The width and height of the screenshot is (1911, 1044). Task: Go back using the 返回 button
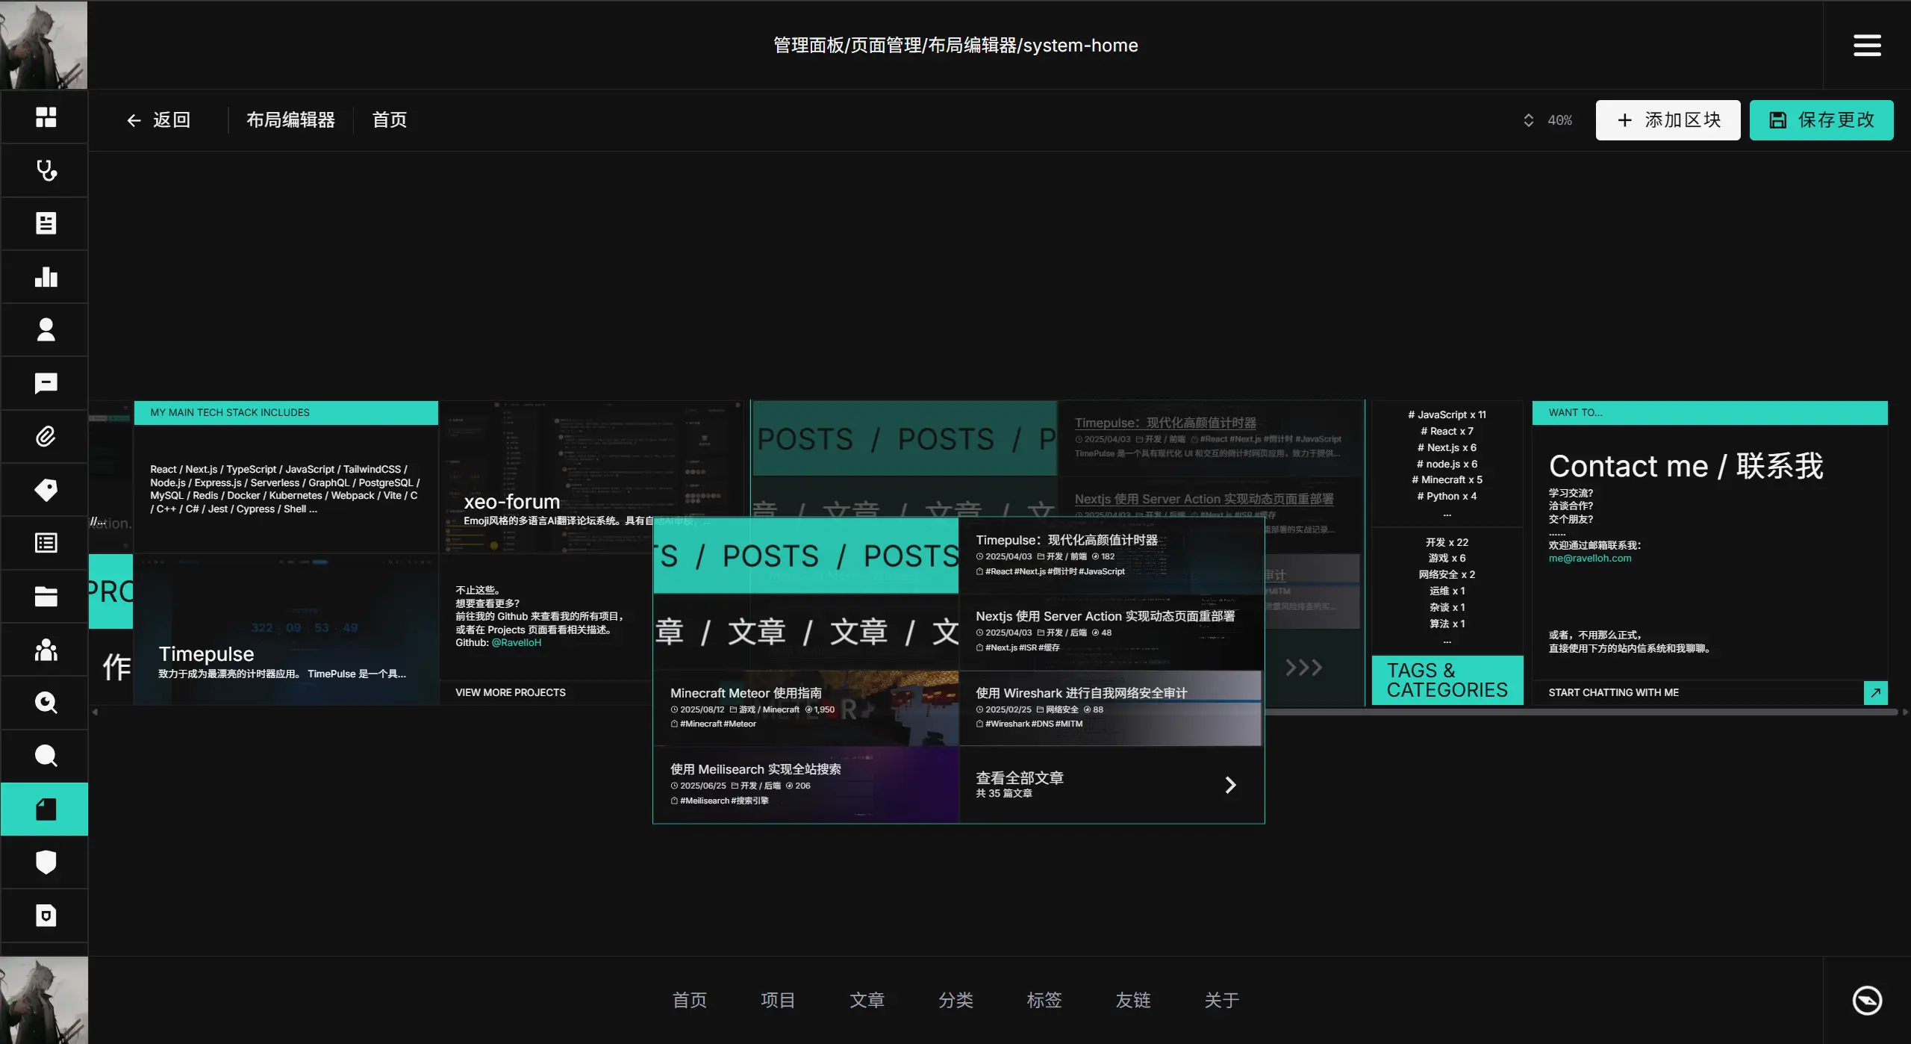(x=158, y=120)
